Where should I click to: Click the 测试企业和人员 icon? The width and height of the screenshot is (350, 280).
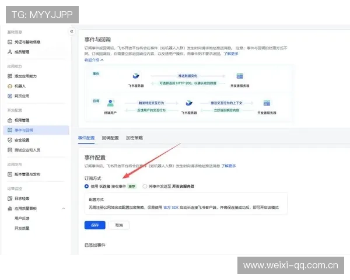[10, 150]
